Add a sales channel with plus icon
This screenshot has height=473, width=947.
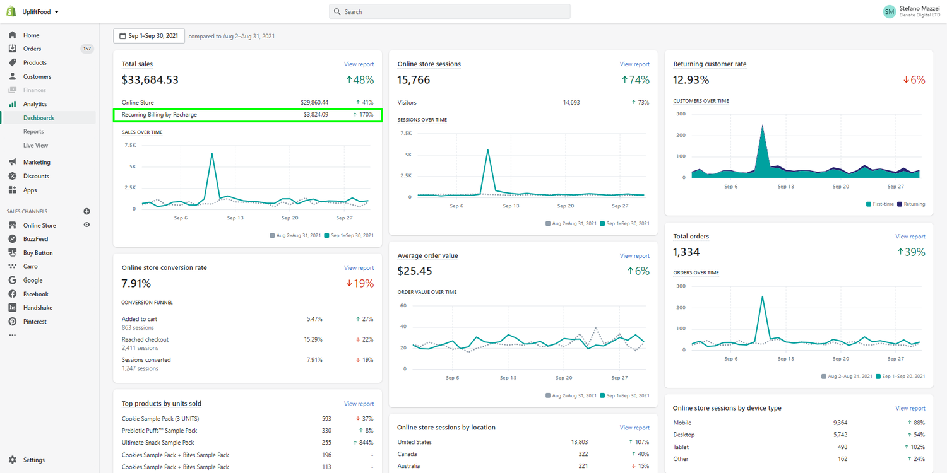click(87, 211)
